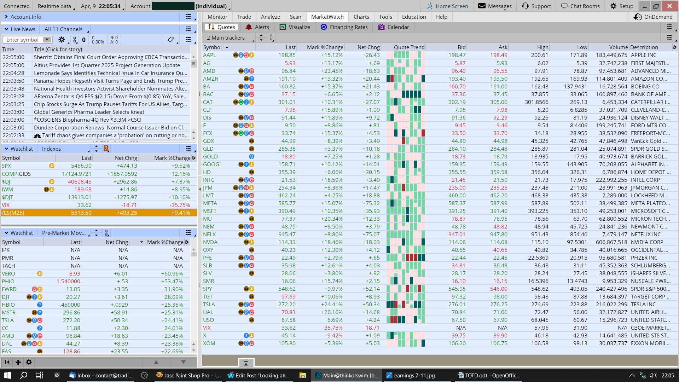
Task: Switch to the Charts tab
Action: point(361,17)
